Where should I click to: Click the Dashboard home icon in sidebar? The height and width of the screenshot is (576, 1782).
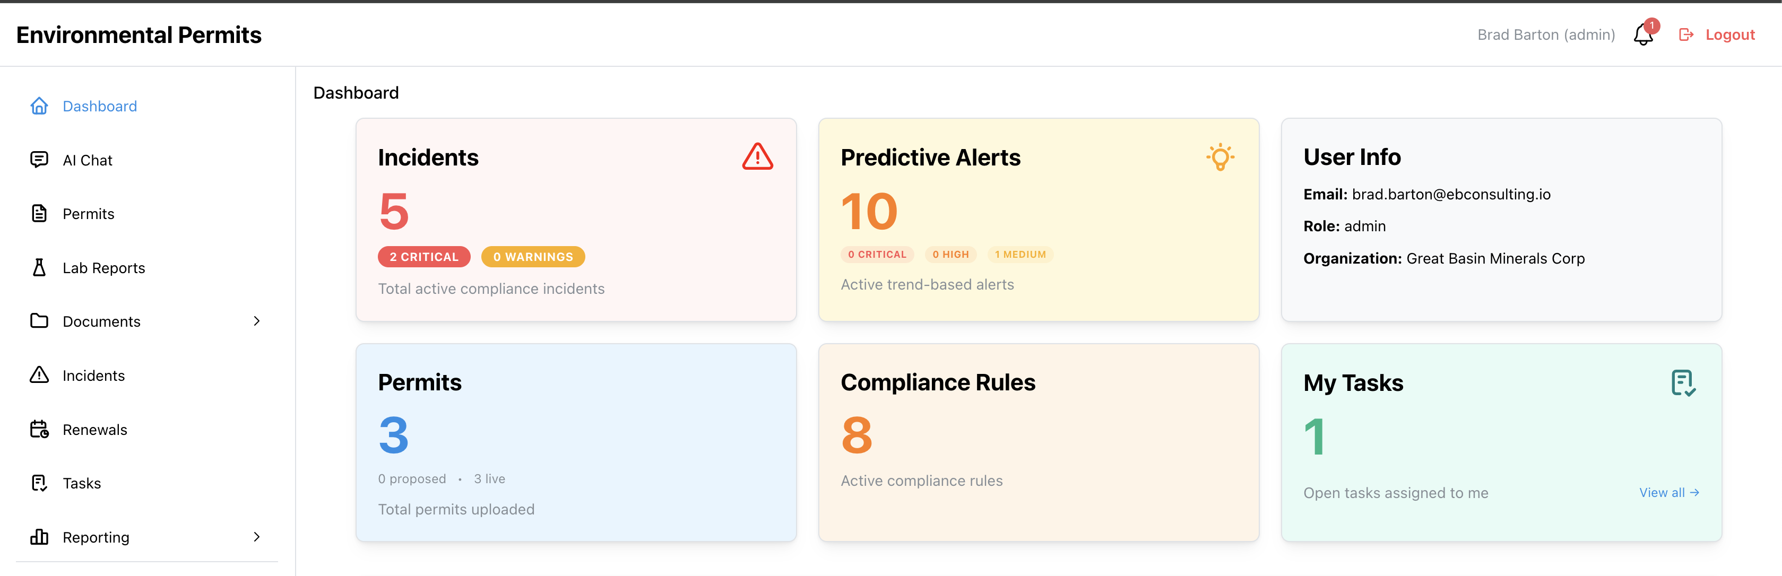pos(39,106)
